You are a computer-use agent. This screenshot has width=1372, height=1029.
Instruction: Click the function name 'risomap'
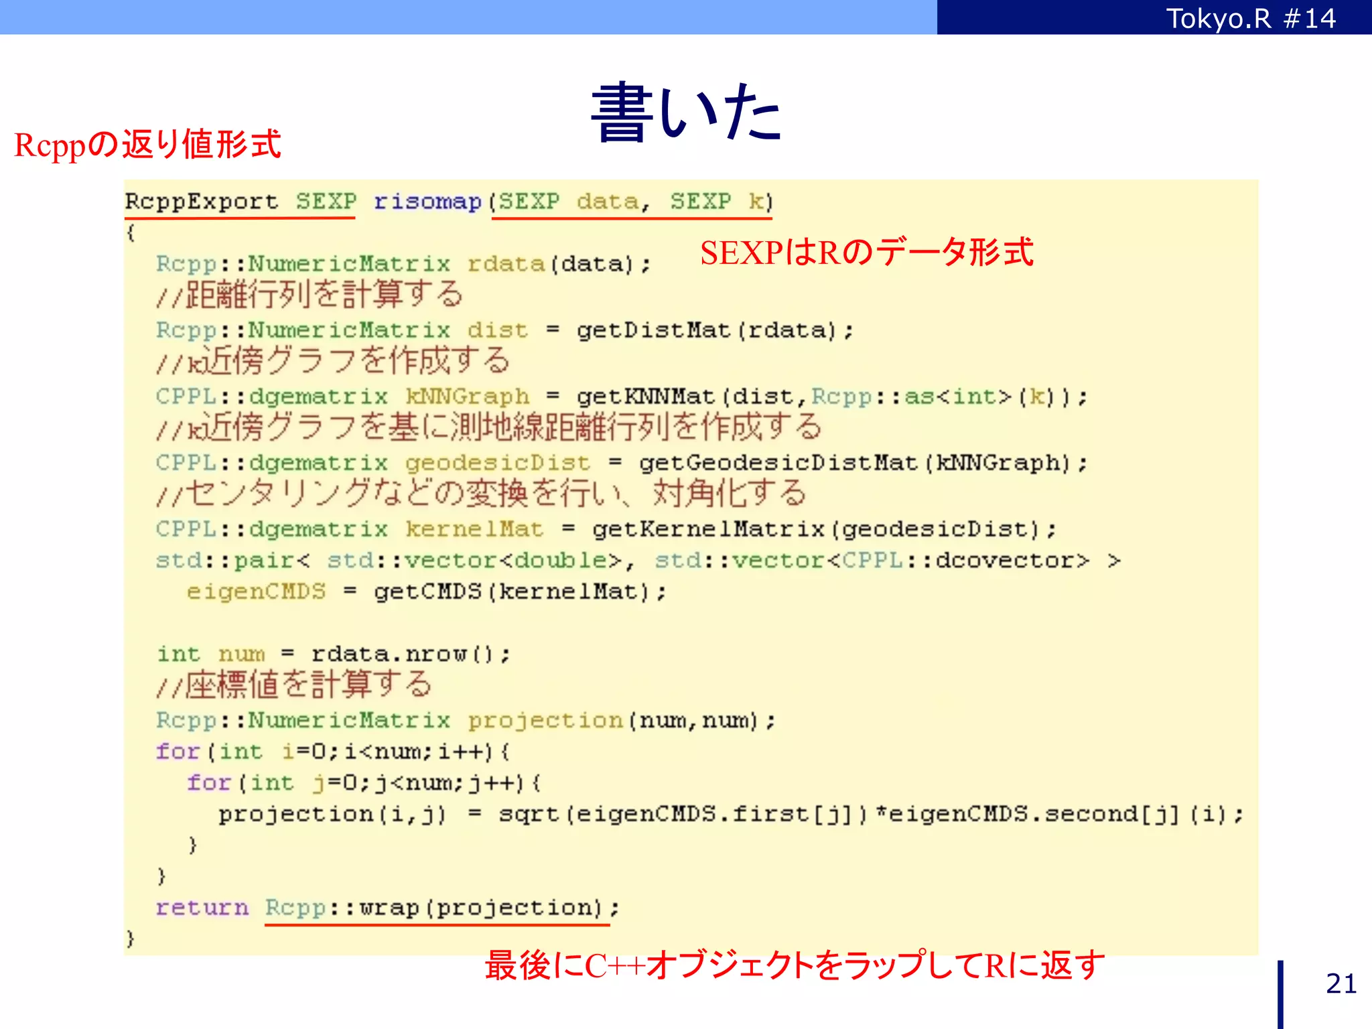[427, 202]
